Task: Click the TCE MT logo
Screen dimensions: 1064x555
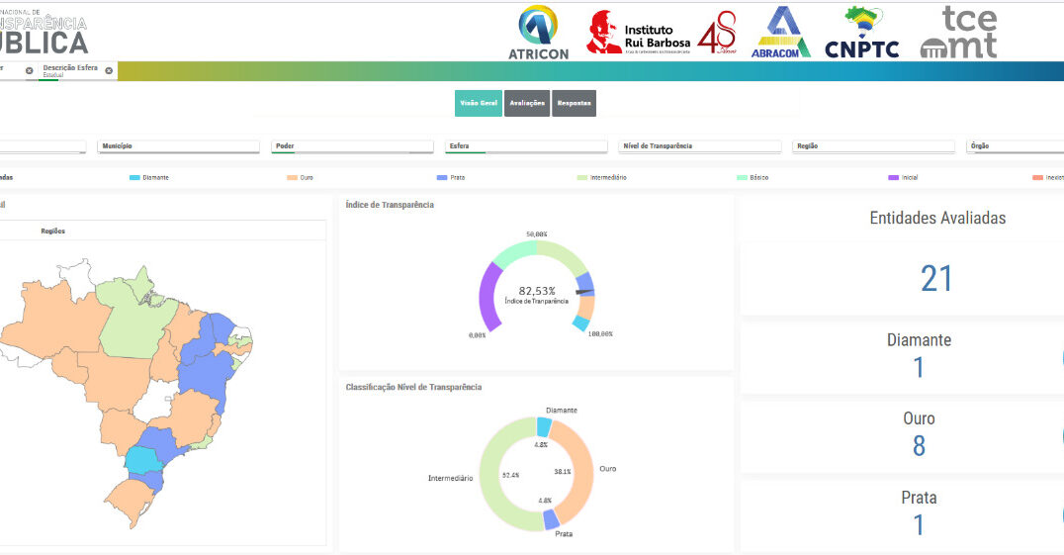Action: (x=958, y=33)
